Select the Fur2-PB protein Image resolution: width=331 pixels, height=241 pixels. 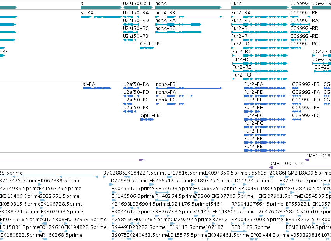tap(253, 147)
